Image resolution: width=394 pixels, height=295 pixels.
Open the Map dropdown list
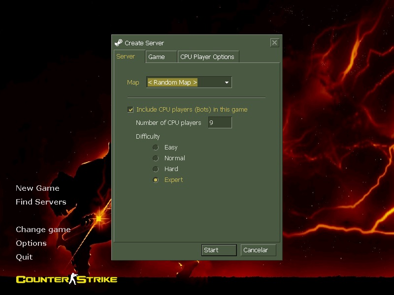(x=189, y=82)
